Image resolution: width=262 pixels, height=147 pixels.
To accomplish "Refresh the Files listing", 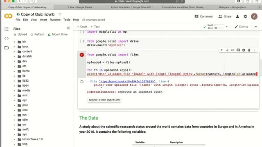I will (x=37, y=34).
